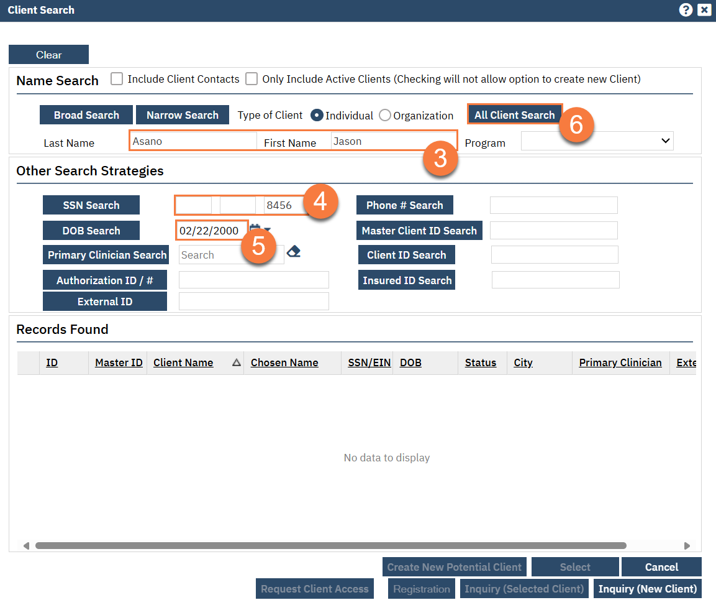Open the help question mark icon

coord(686,10)
